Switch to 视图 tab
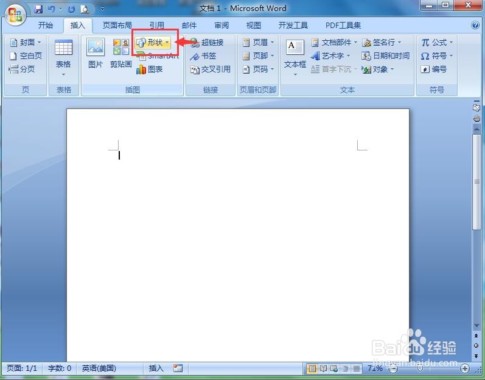 point(254,26)
